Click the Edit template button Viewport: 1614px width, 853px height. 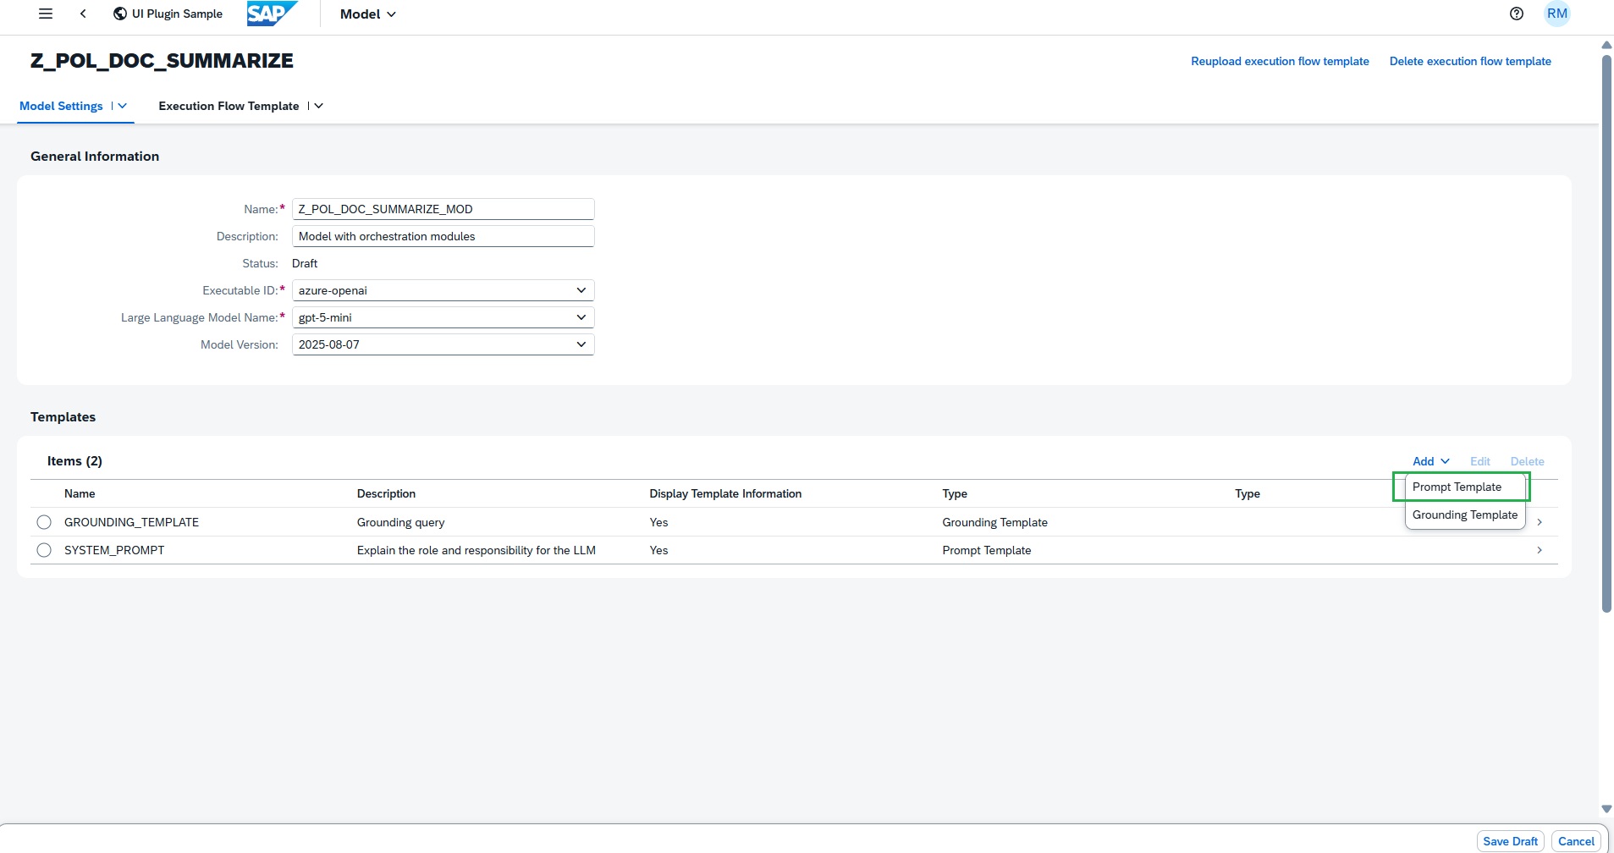[1479, 461]
